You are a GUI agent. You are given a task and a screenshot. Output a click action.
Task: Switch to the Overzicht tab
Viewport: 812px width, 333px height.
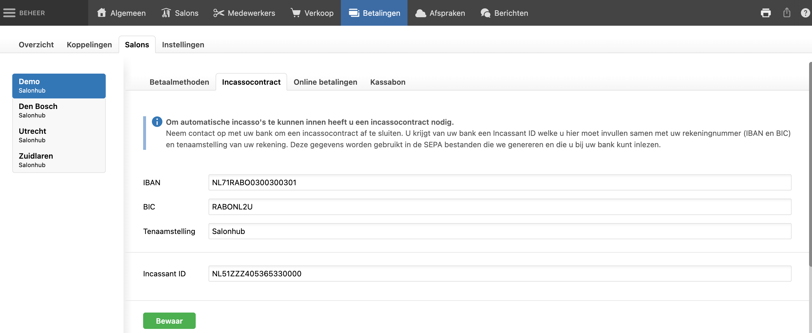[x=36, y=45]
